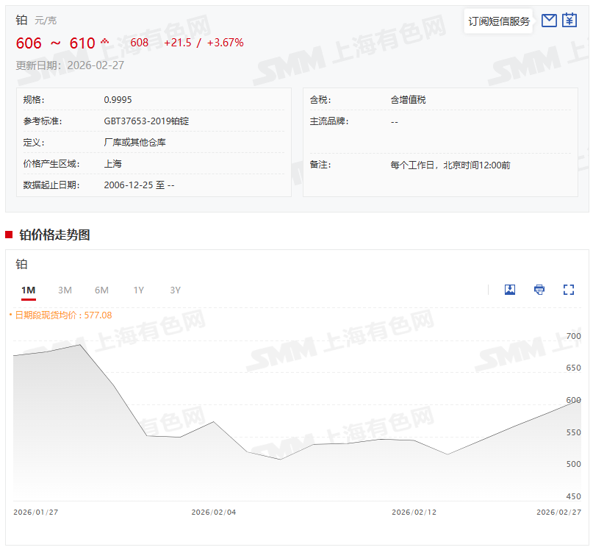
Task: Click the 2026/02/04 date on x-axis
Action: (x=213, y=512)
